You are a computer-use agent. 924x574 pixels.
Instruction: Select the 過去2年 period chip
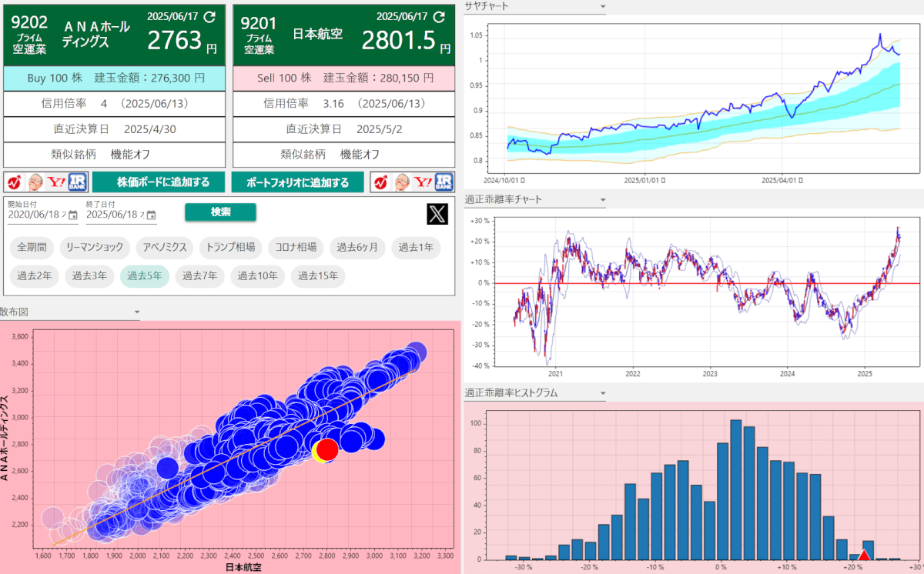click(35, 276)
